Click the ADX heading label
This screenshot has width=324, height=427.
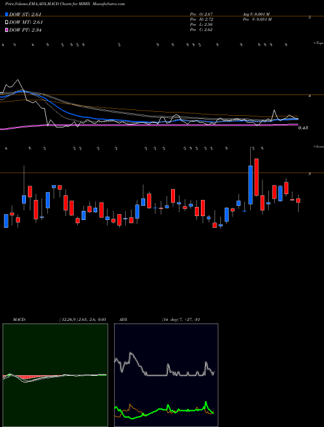(x=124, y=320)
